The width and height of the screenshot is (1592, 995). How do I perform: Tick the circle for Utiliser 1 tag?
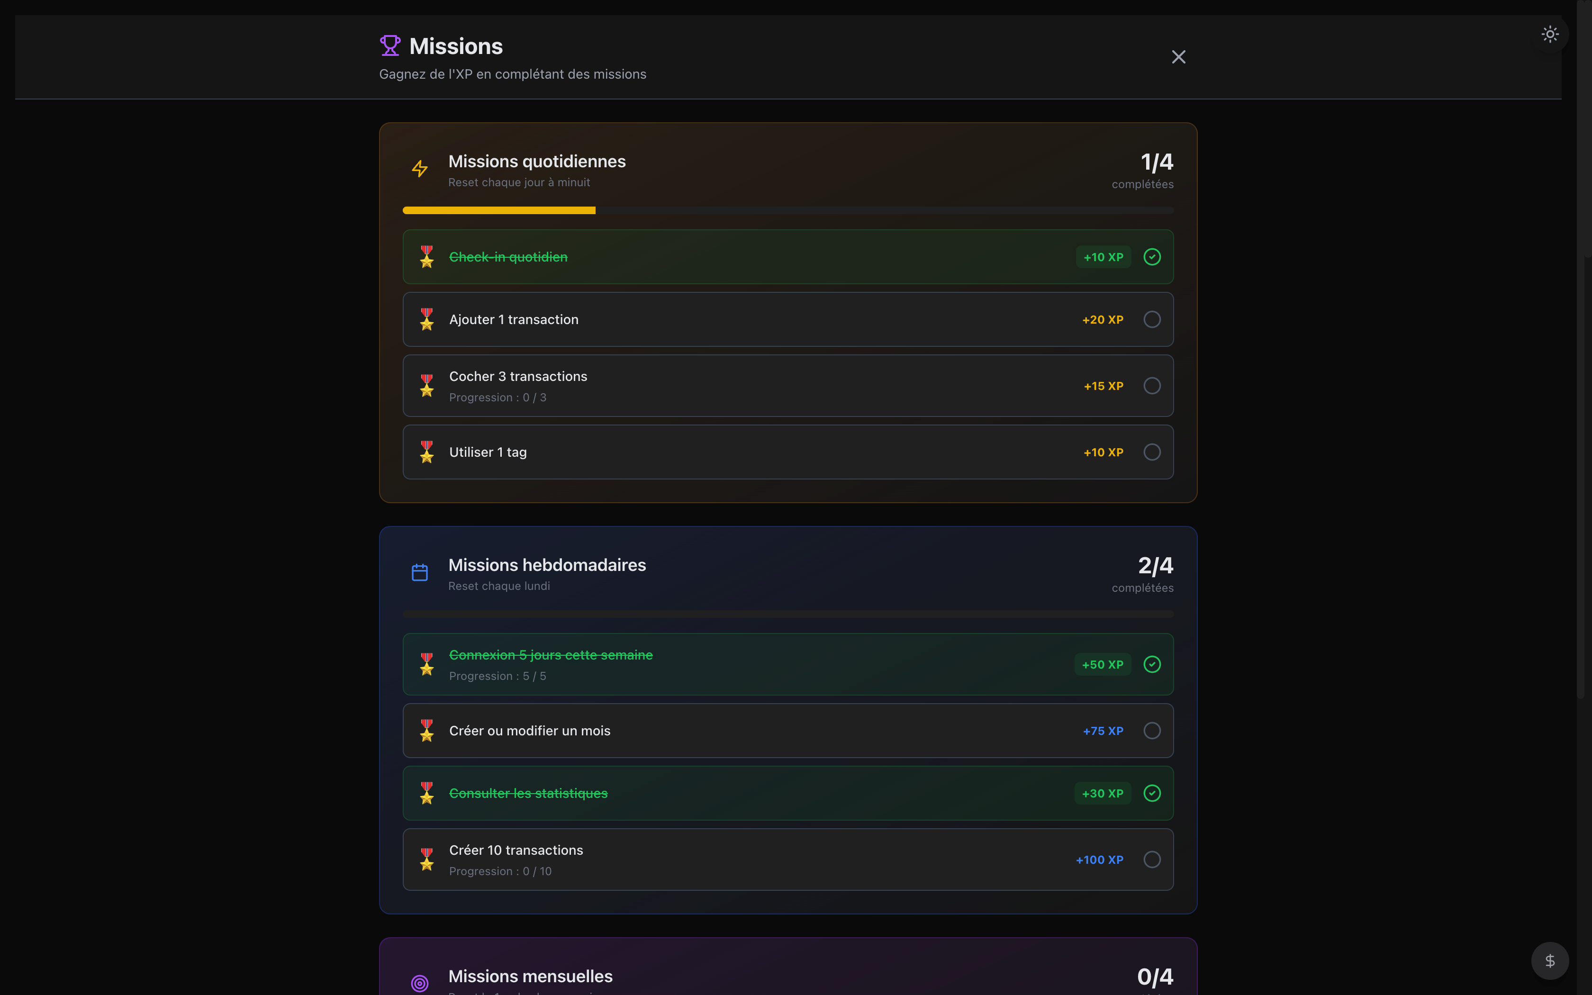[1152, 452]
